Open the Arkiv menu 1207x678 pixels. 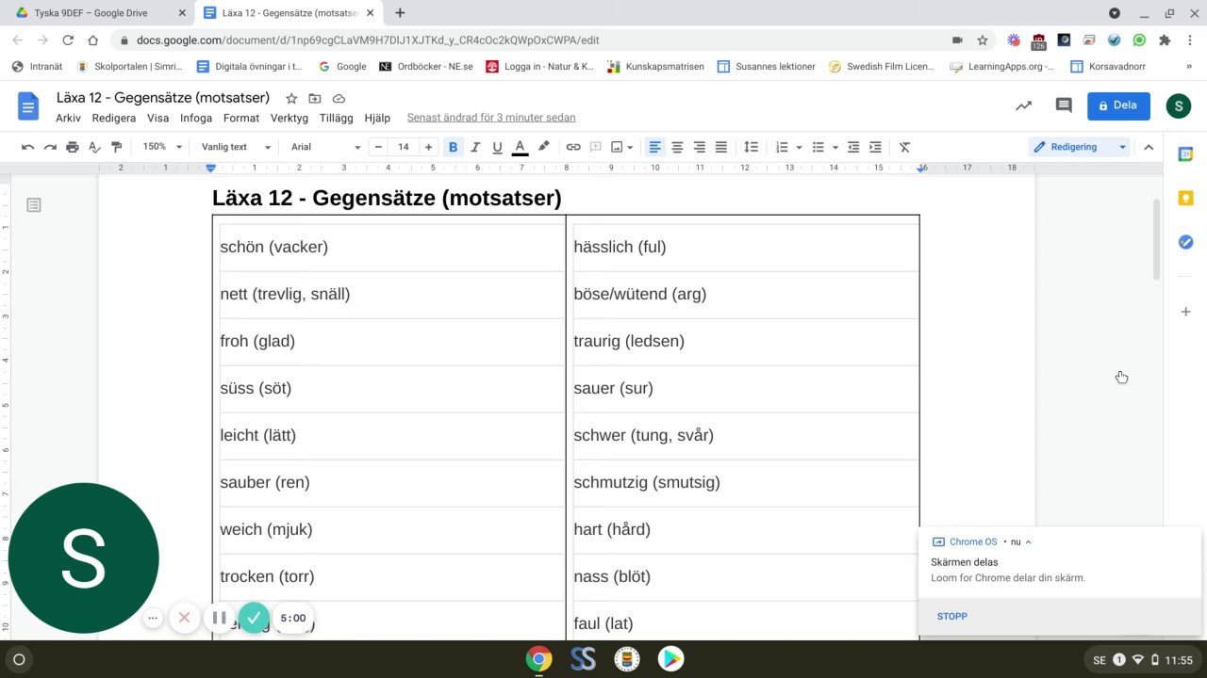coord(68,118)
